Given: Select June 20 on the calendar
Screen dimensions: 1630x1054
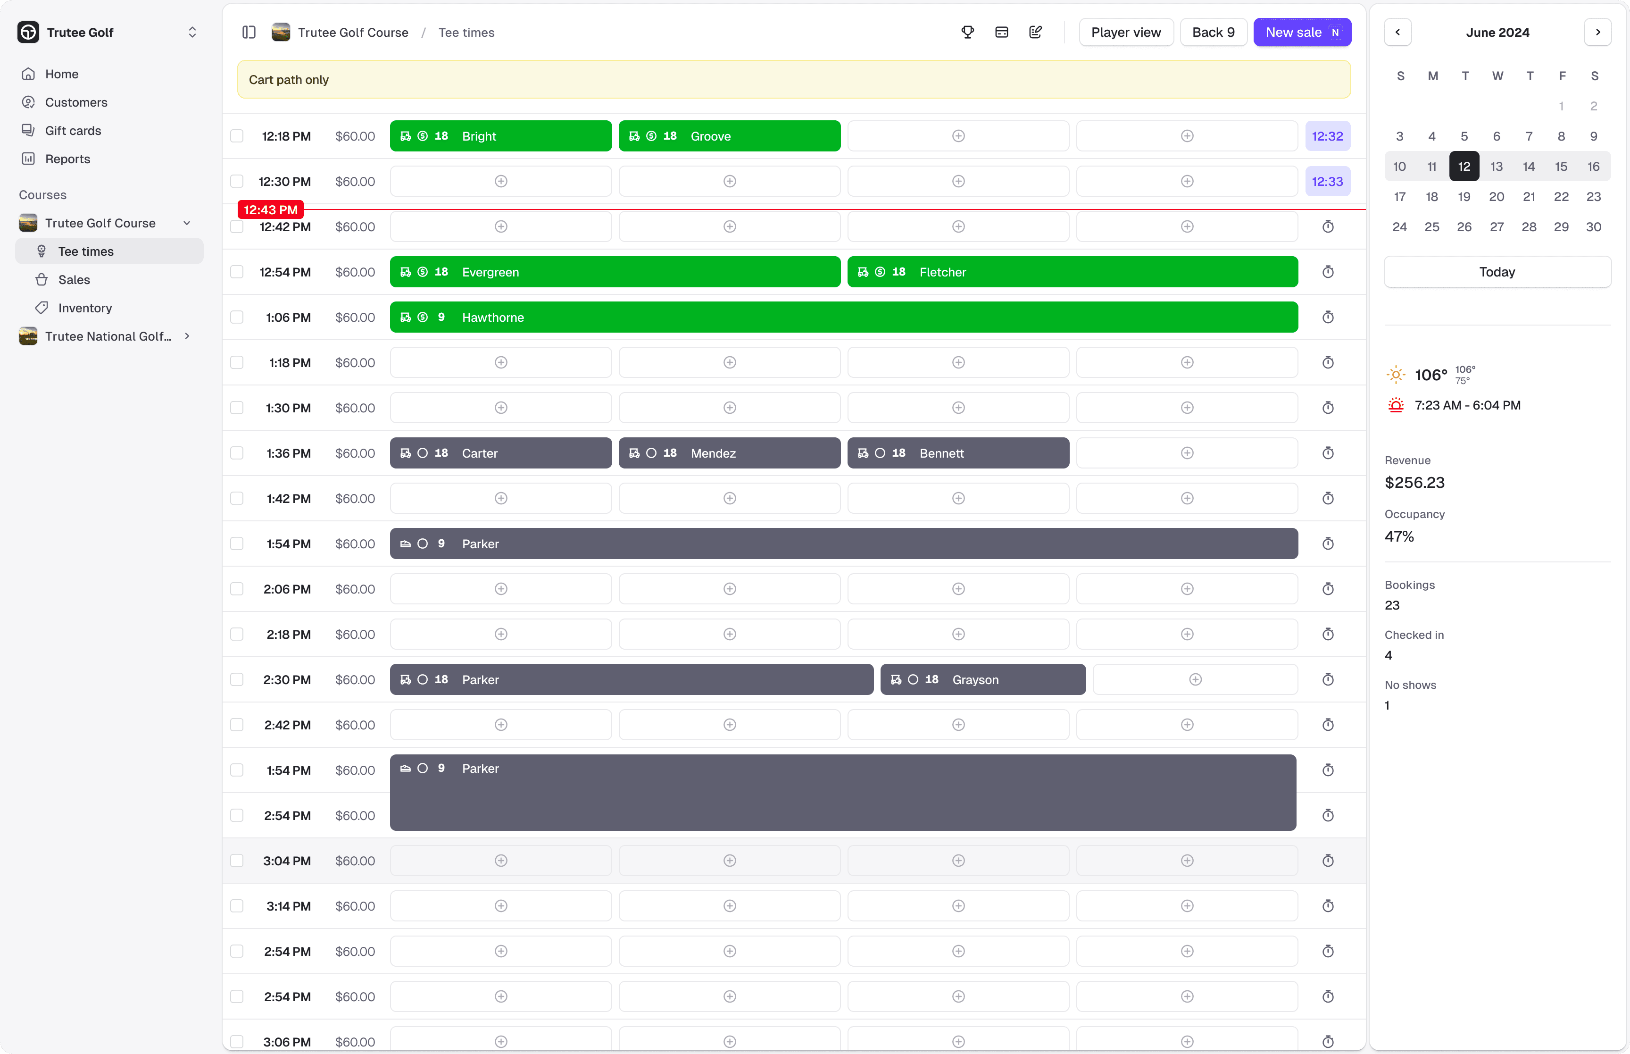Looking at the screenshot, I should click(x=1497, y=196).
